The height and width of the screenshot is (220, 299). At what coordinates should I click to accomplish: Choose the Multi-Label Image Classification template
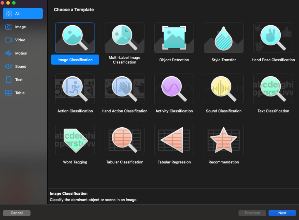tap(125, 38)
